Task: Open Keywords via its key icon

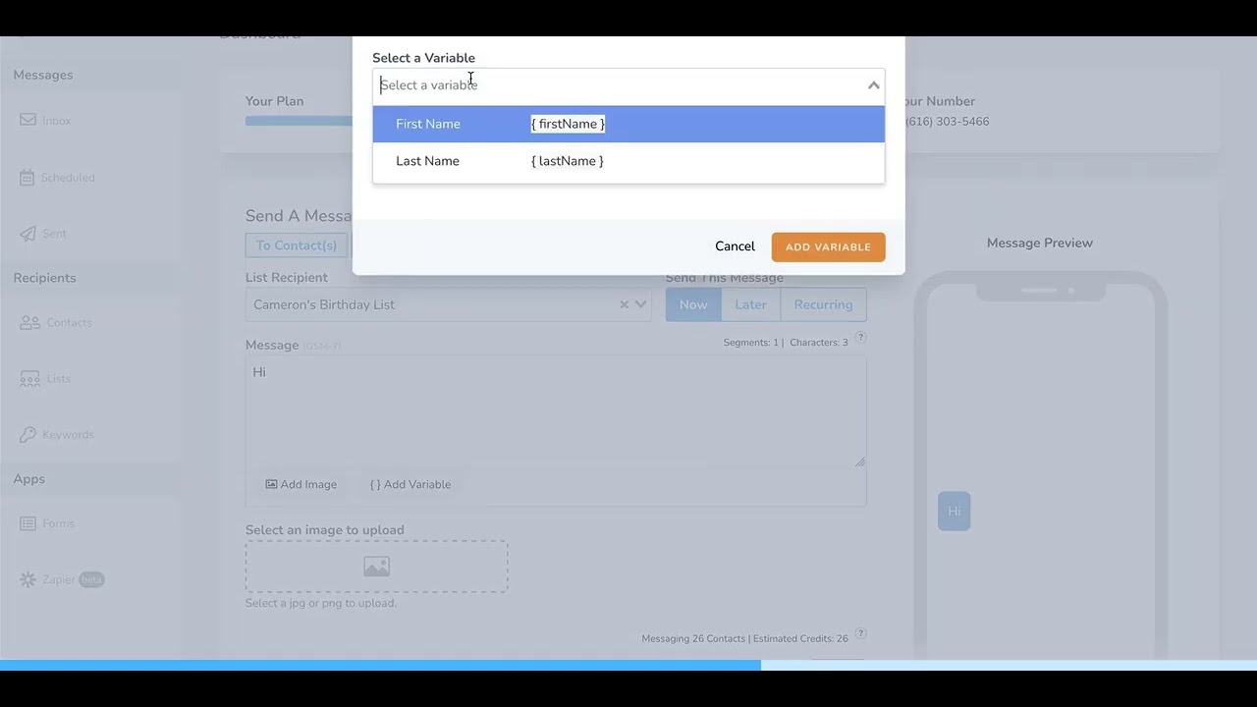Action: 27,434
